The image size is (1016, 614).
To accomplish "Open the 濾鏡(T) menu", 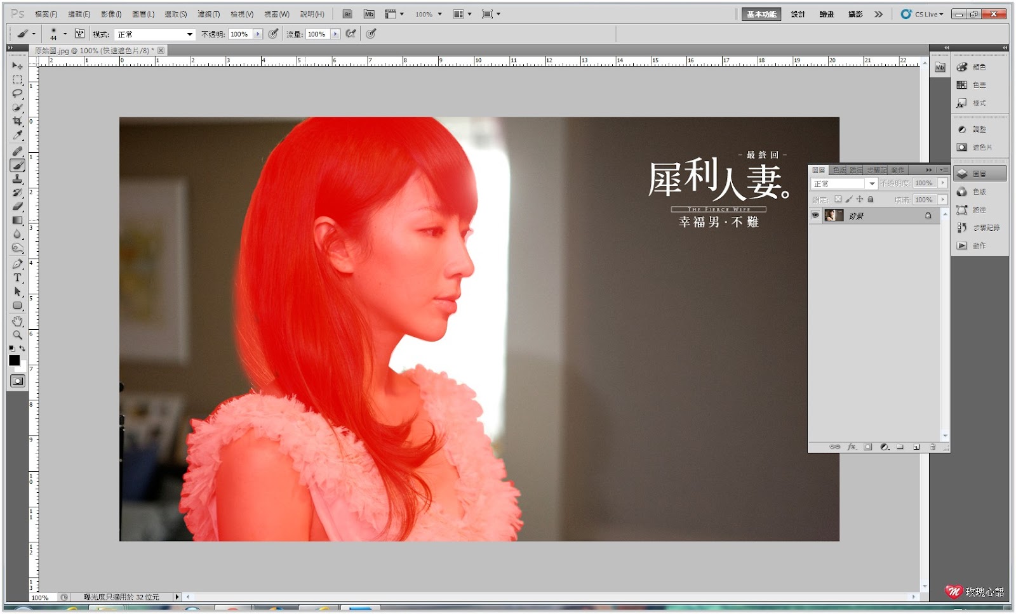I will [208, 14].
